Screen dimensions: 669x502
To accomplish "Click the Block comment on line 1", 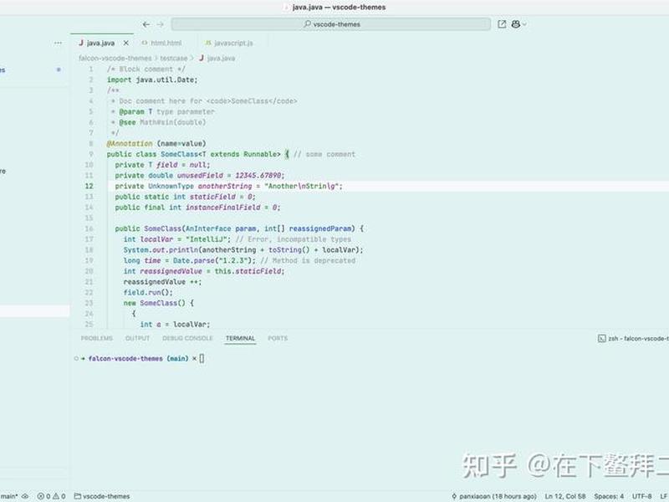I will tap(146, 69).
